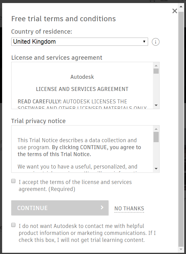Close the free trial terms dialog

click(175, 11)
